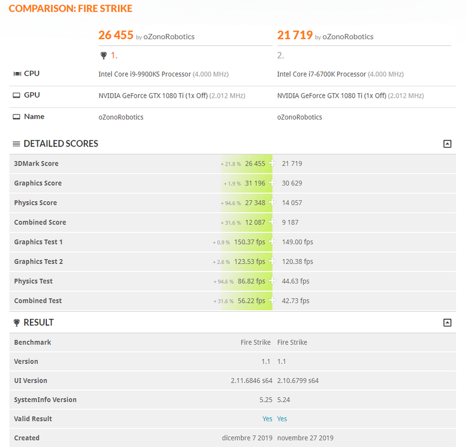466x447 pixels.
Task: Click the Name row monitor icon
Action: click(x=16, y=117)
